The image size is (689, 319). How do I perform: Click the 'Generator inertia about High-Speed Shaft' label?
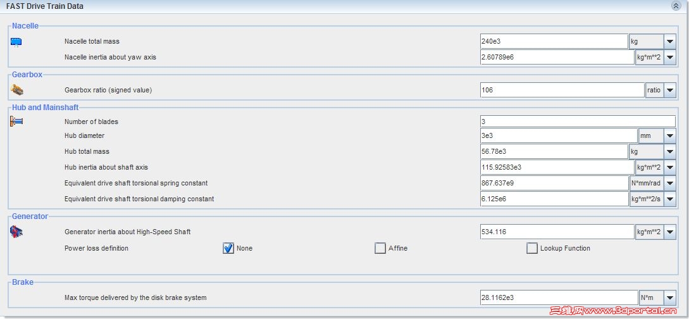click(127, 232)
